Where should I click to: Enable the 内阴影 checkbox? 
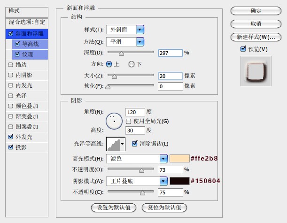11,75
